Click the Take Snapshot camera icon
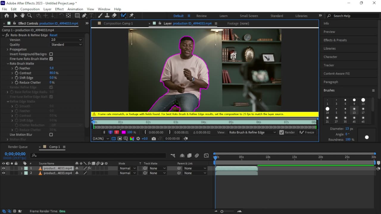This screenshot has width=381, height=214. (154, 139)
